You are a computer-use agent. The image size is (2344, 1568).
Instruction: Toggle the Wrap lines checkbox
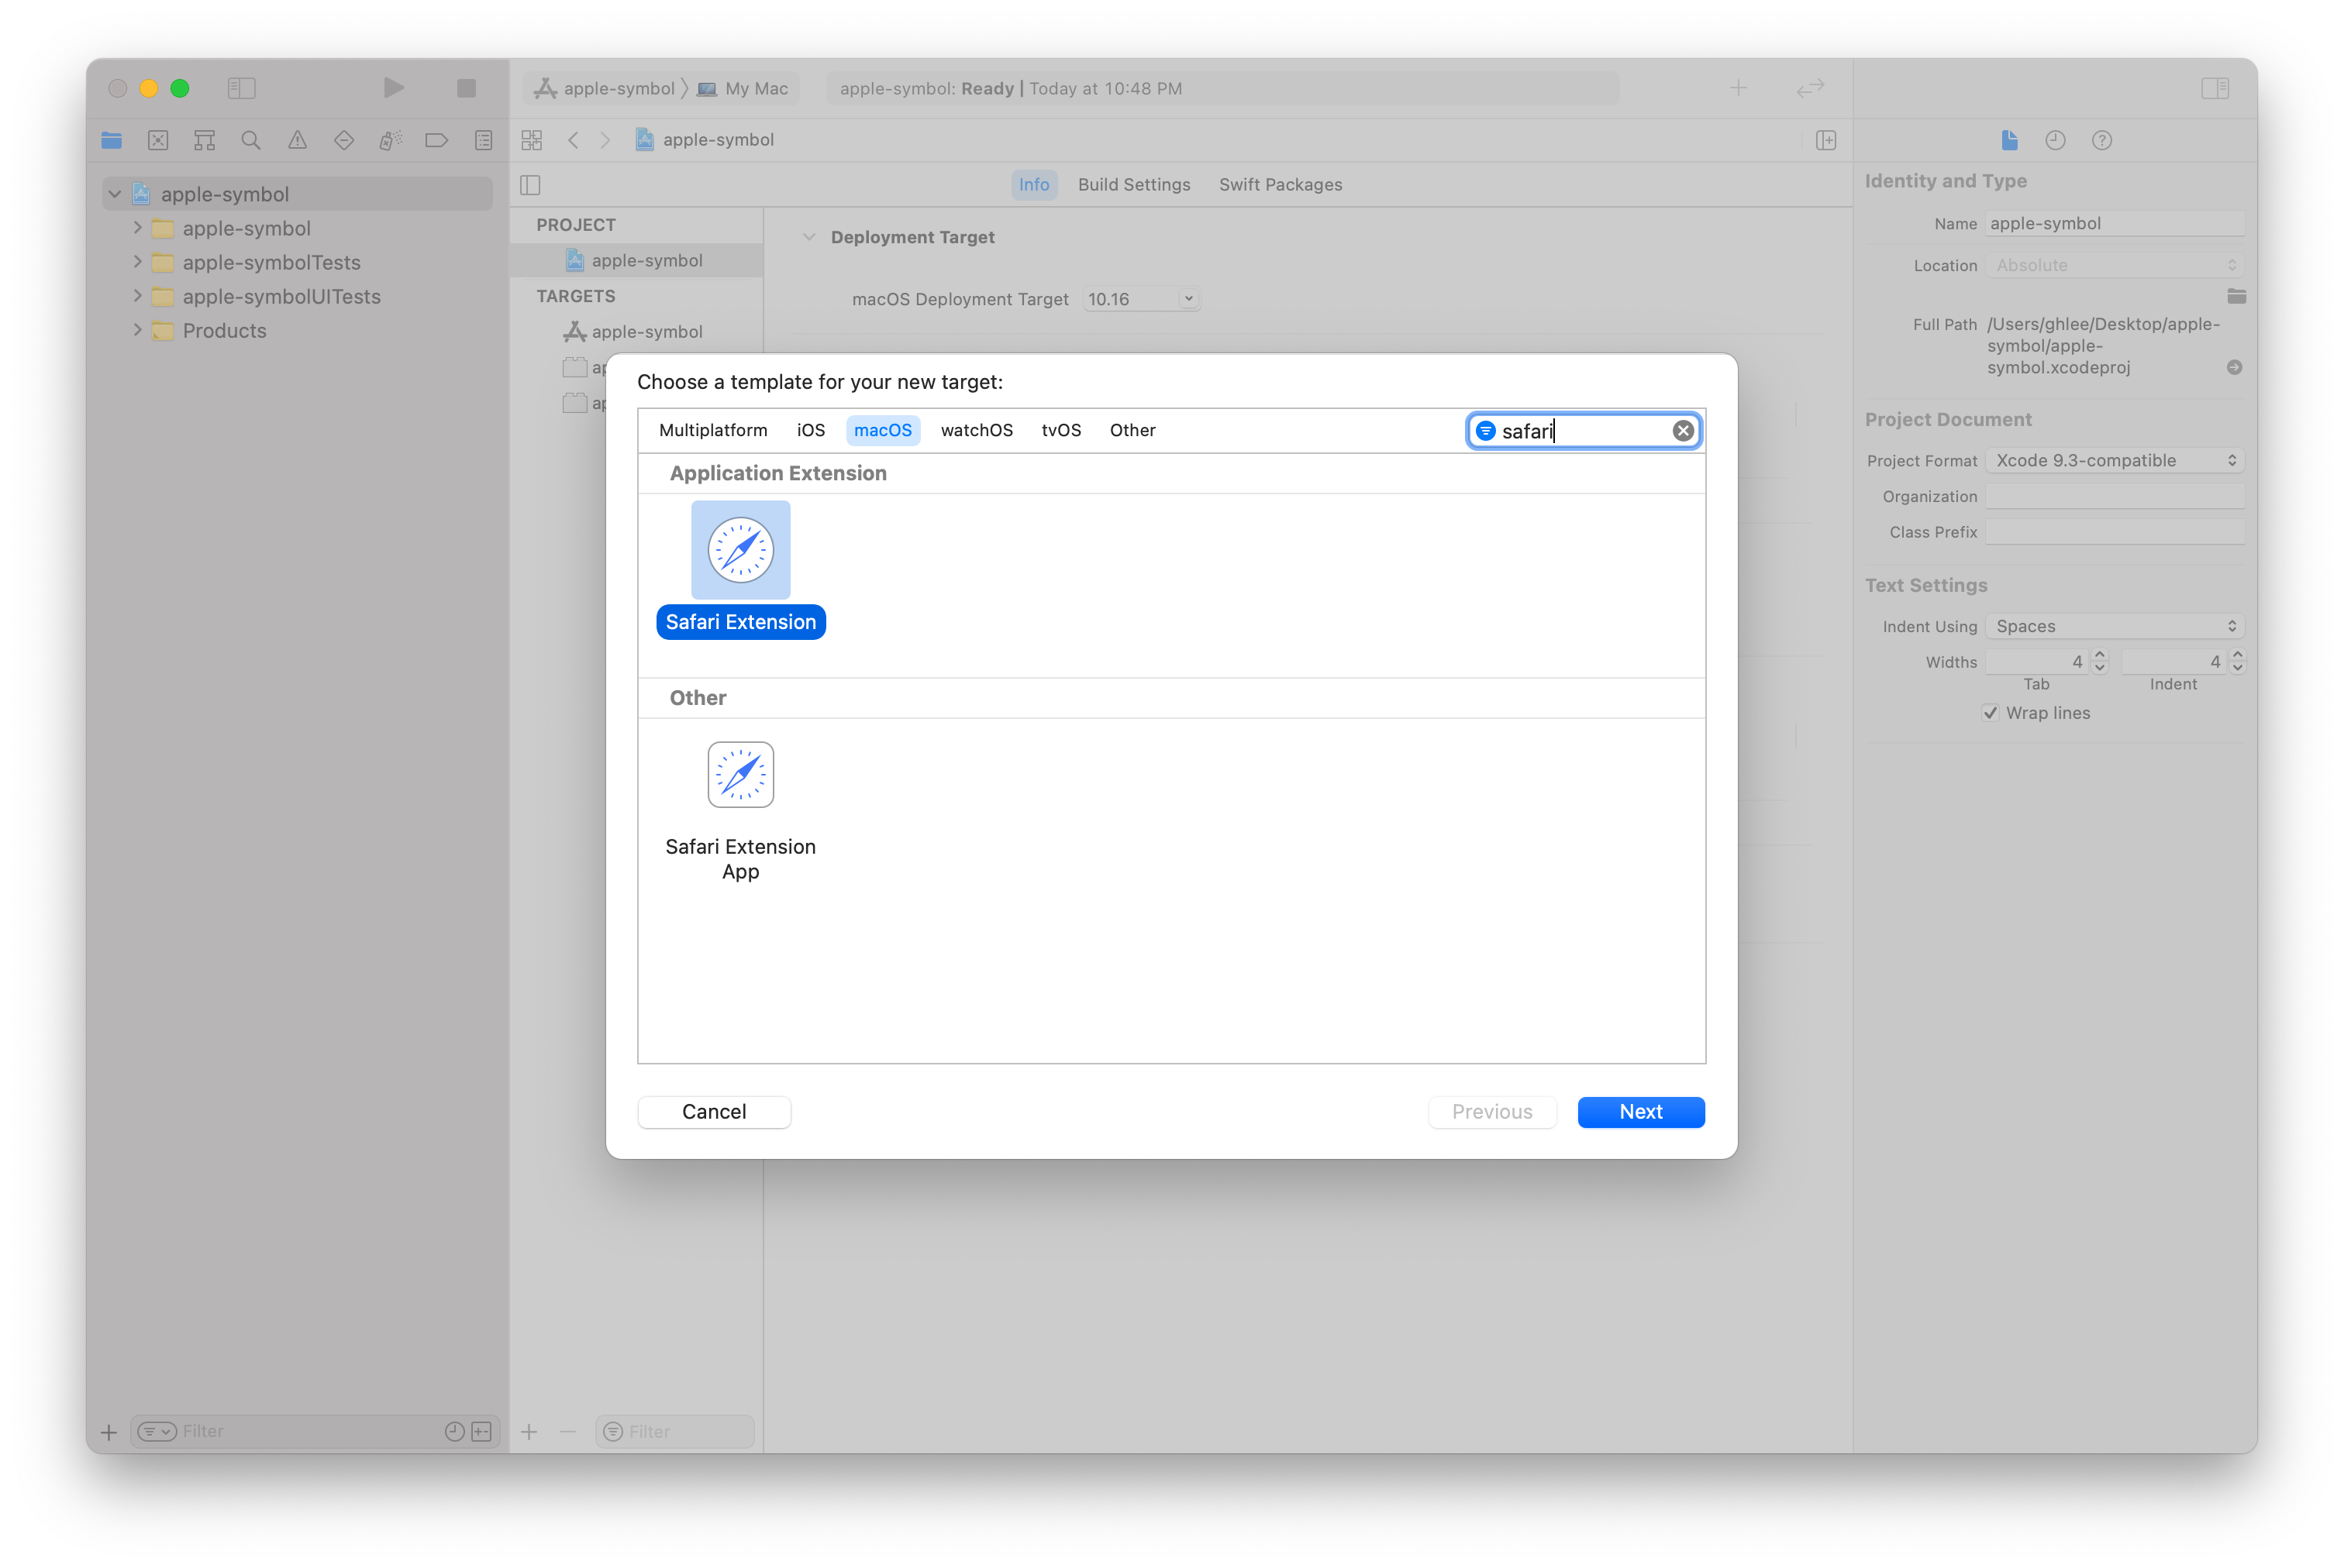tap(1991, 713)
